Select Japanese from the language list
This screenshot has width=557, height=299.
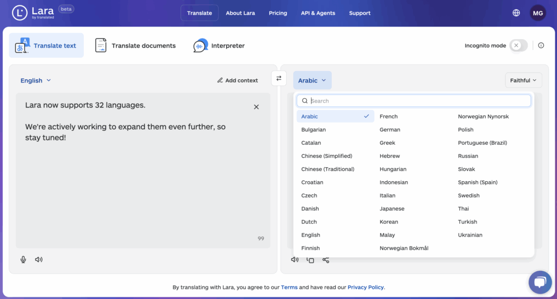tap(392, 208)
